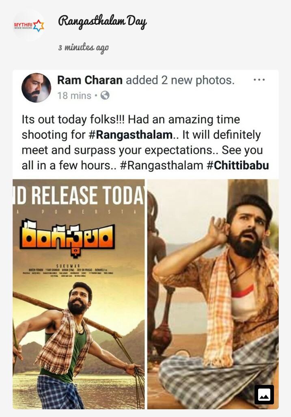Click the '18 mins' post time

tap(74, 96)
